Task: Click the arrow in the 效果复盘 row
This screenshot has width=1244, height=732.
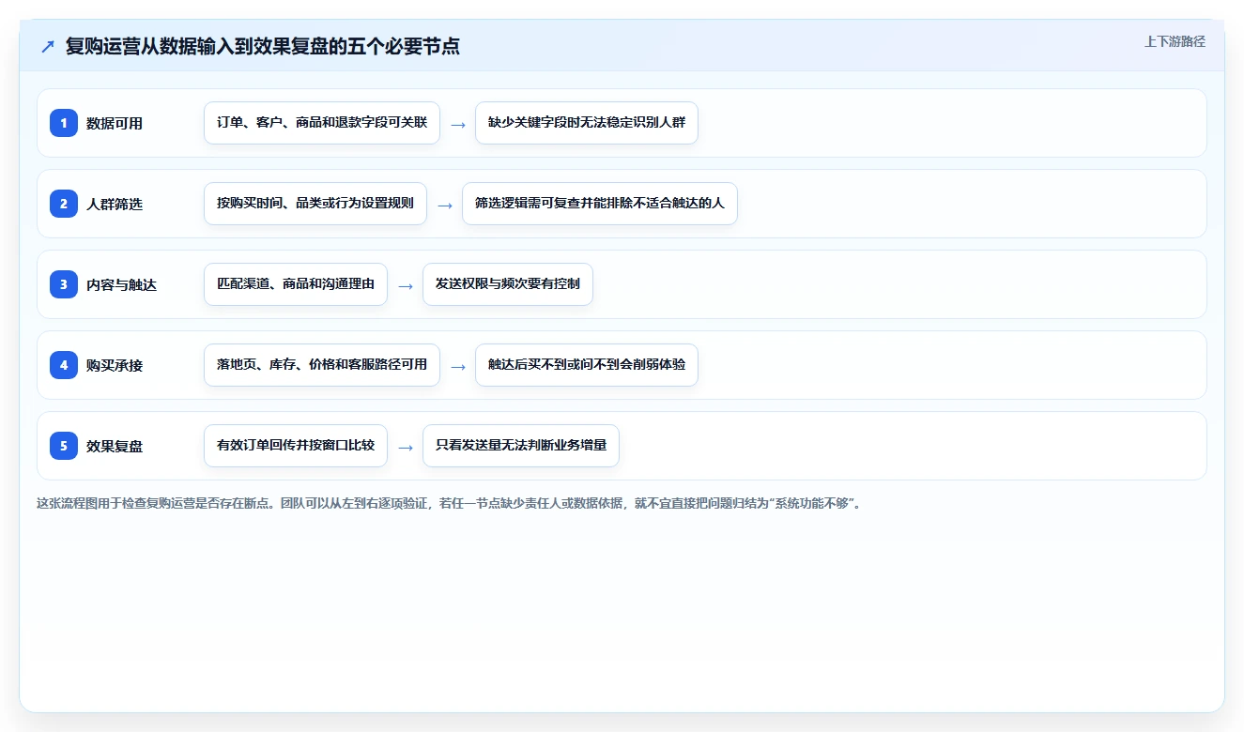Action: [x=406, y=447]
